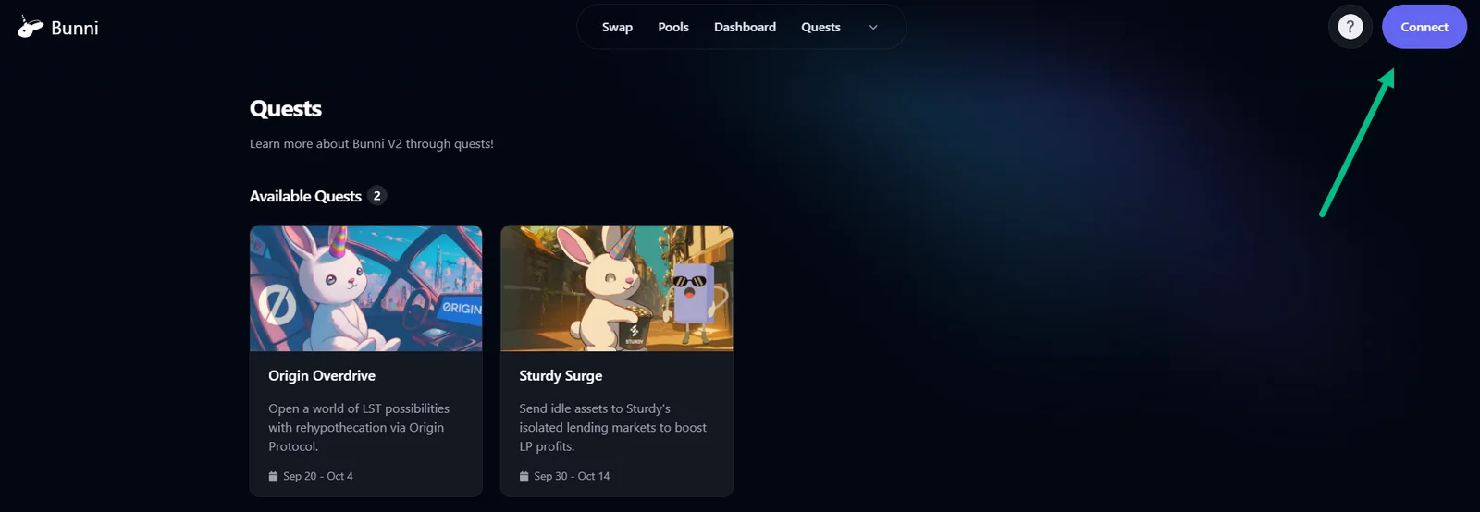Click the calendar icon beside Sep 30 - Oct 14
Viewport: 1480px width, 512px height.
pyautogui.click(x=524, y=476)
